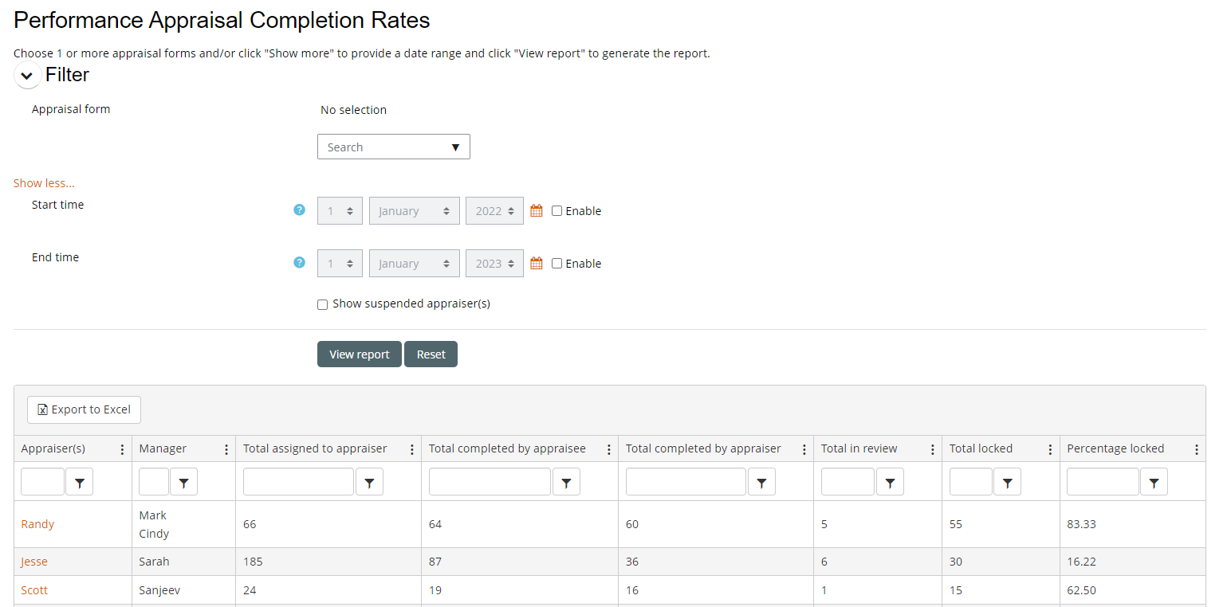Click the View report button
Image resolution: width=1231 pixels, height=607 pixels.
click(359, 354)
